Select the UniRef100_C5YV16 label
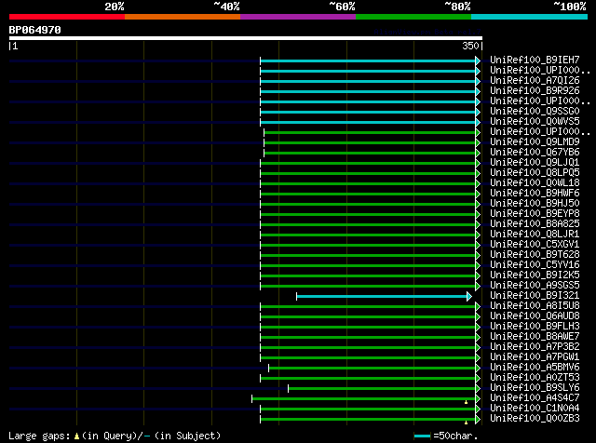 point(535,265)
